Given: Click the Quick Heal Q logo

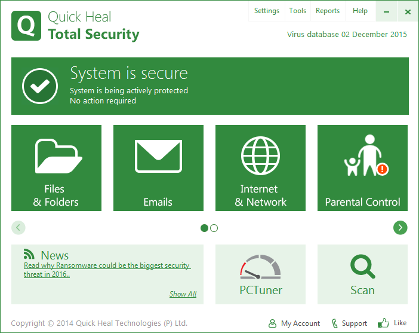Looking at the screenshot, I should (x=26, y=25).
